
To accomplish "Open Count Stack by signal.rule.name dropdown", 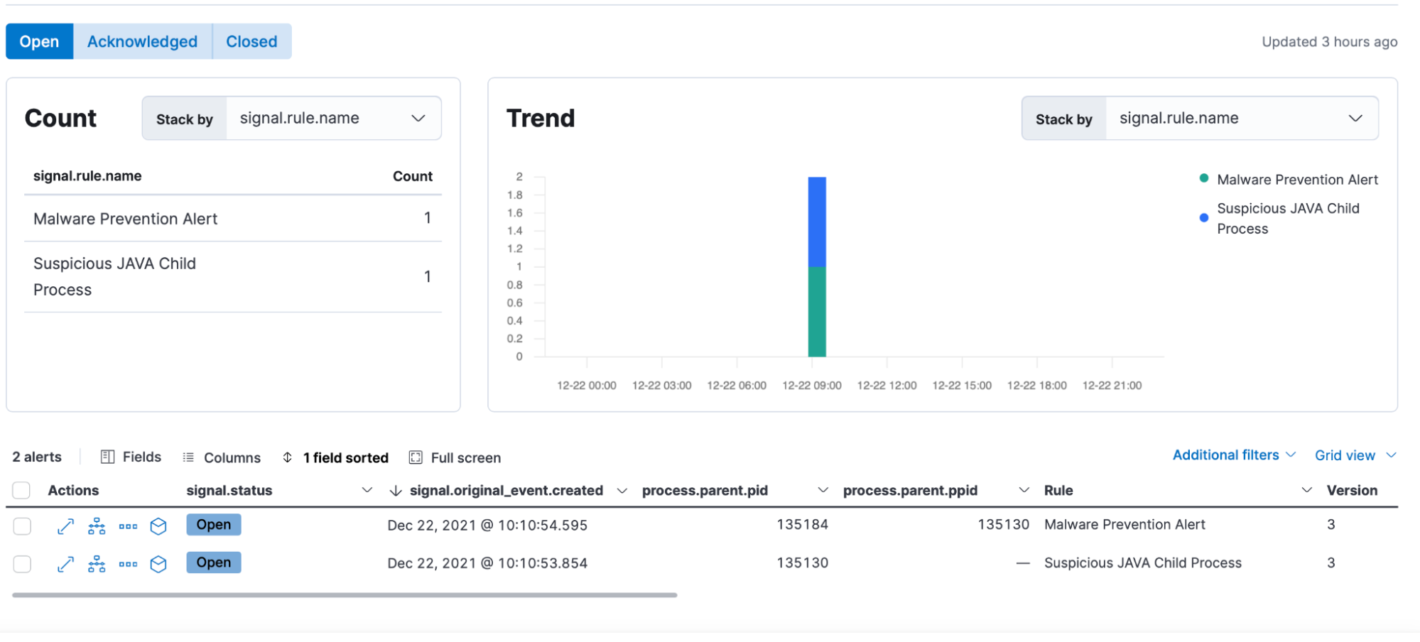I will click(x=334, y=118).
